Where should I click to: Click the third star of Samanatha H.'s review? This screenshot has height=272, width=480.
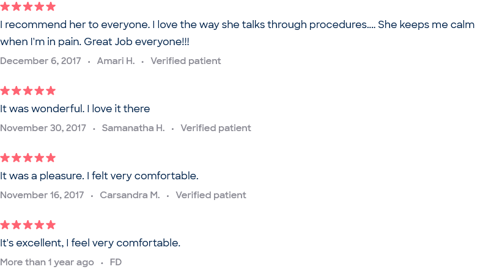pos(28,91)
